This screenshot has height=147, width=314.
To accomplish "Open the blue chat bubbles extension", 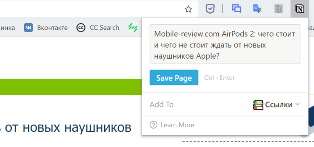I will click(x=236, y=9).
